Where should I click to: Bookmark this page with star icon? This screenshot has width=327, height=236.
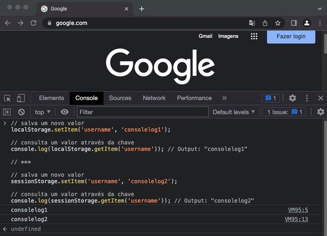pos(278,23)
